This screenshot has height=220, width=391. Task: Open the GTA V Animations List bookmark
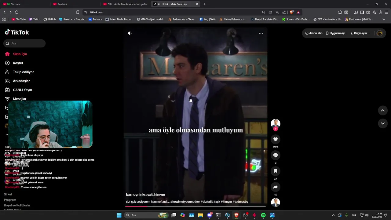[x=327, y=19]
